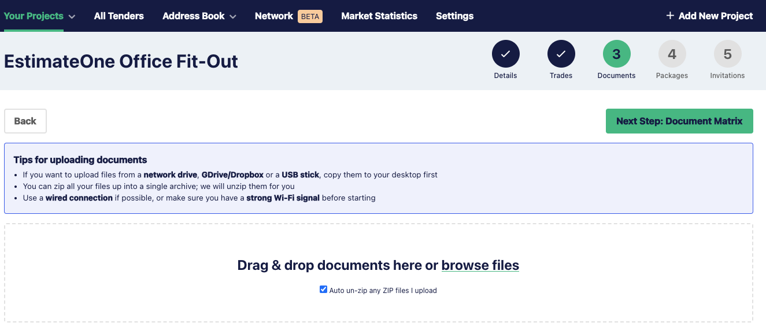Screen dimensions: 766x330
Task: Click the Address Book chevron arrow
Action: [232, 17]
